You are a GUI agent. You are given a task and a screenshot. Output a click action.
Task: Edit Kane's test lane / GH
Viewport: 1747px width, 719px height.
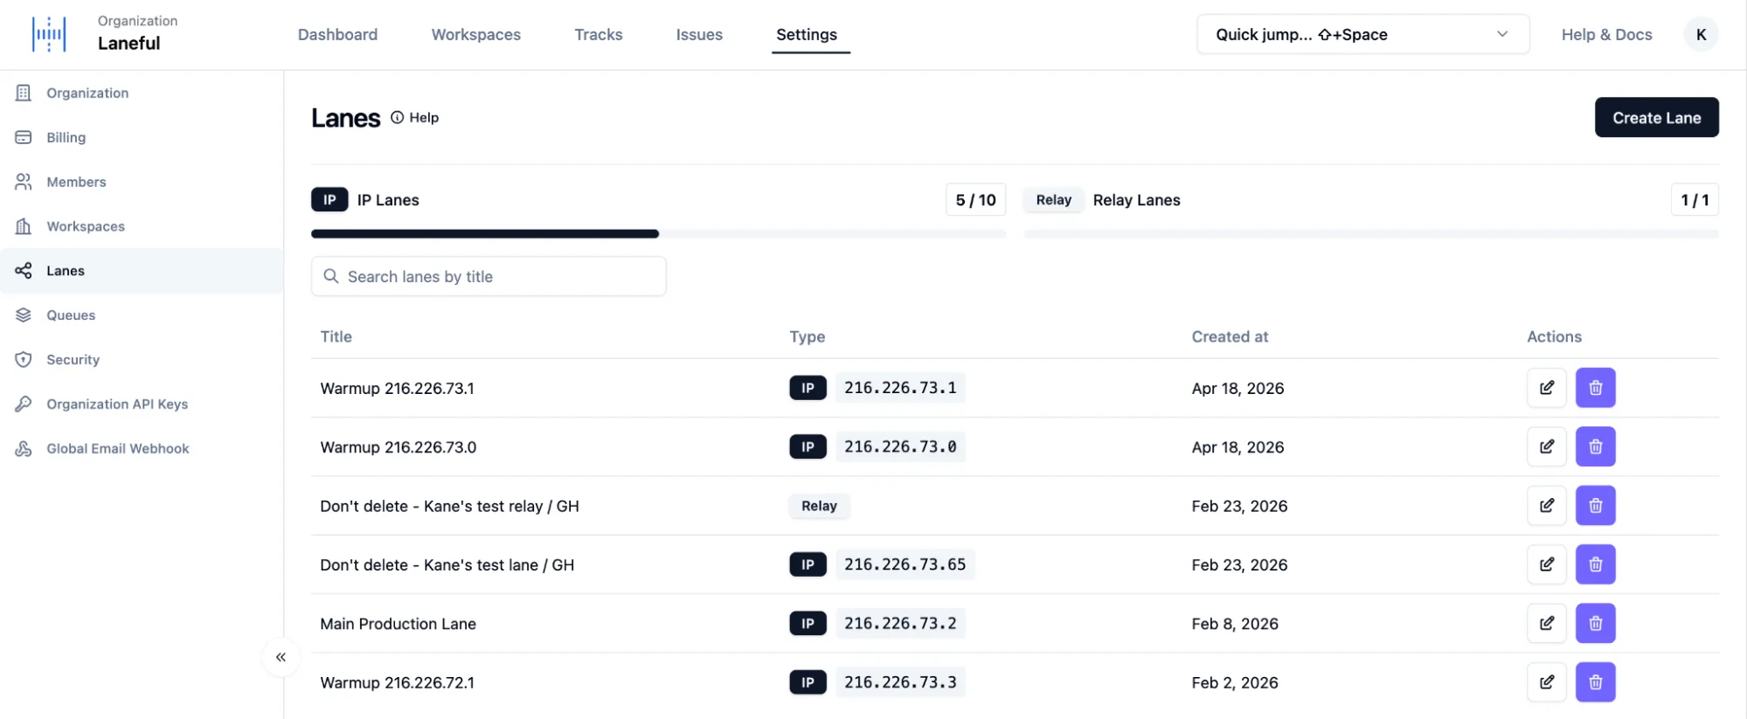pos(1546,564)
